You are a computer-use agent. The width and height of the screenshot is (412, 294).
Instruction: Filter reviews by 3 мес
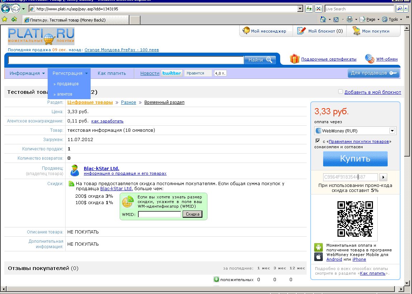[x=279, y=268]
